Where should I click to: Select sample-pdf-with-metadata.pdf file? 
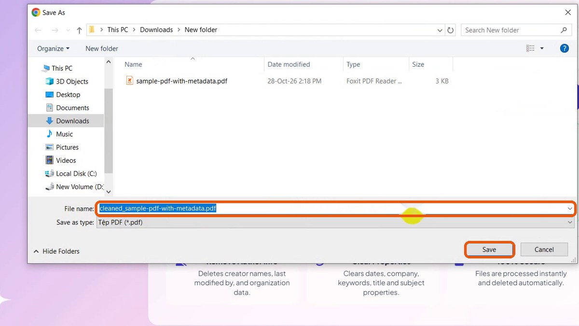tap(181, 81)
